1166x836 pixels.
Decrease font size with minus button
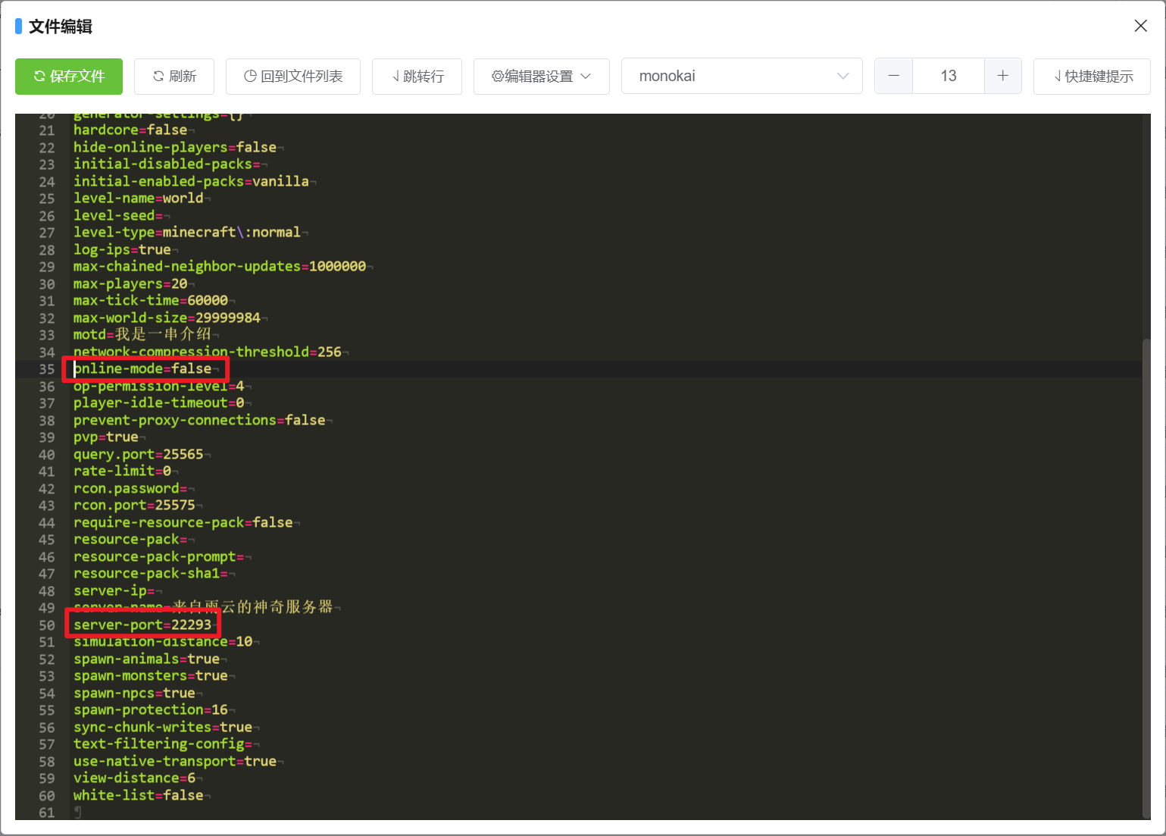894,76
